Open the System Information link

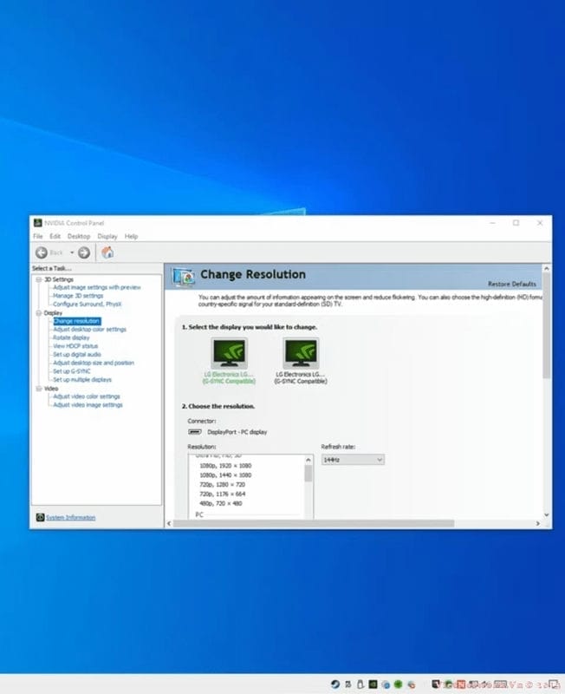(70, 518)
